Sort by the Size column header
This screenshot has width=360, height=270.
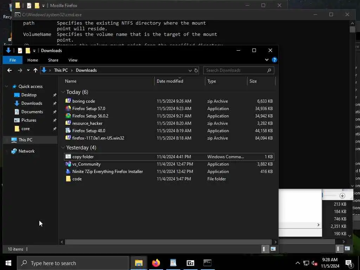pos(253,81)
